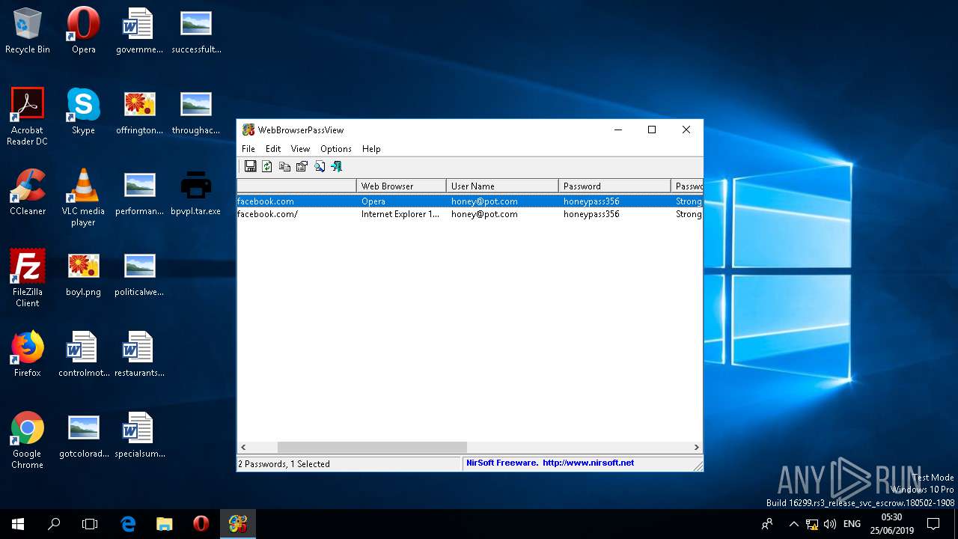The height and width of the screenshot is (539, 958).
Task: Click the WebBrowserPassView taskbar button
Action: coord(238,524)
